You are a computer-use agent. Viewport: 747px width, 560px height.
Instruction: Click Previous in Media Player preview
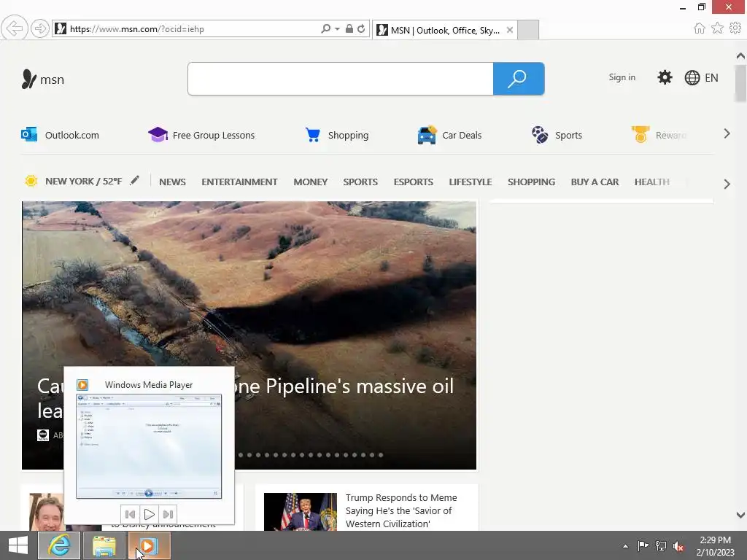(x=130, y=514)
